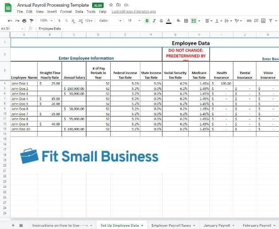Click the .XLSX file badge
Screen dimensions: 279x229
[x=98, y=5]
